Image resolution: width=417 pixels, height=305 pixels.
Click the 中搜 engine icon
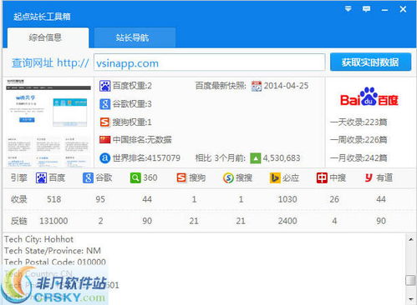tap(322, 177)
